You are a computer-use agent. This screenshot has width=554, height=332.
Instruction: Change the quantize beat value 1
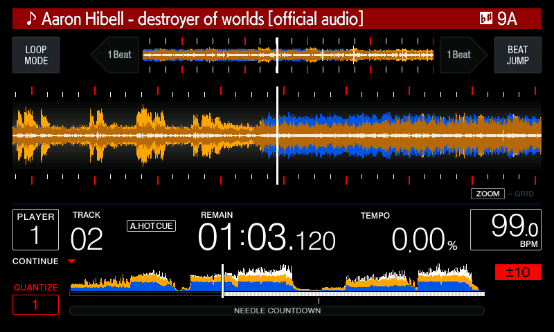pyautogui.click(x=36, y=304)
